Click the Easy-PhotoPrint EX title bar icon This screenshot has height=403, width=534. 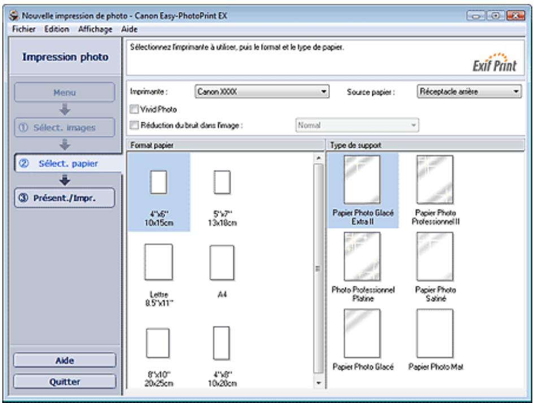[x=14, y=15]
